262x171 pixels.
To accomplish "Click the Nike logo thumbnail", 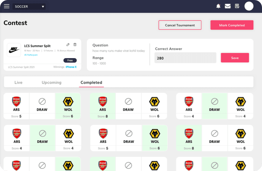I will click(14, 50).
